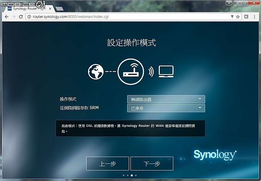Go back using the browser back arrow
The width and height of the screenshot is (261, 181).
coord(7,17)
